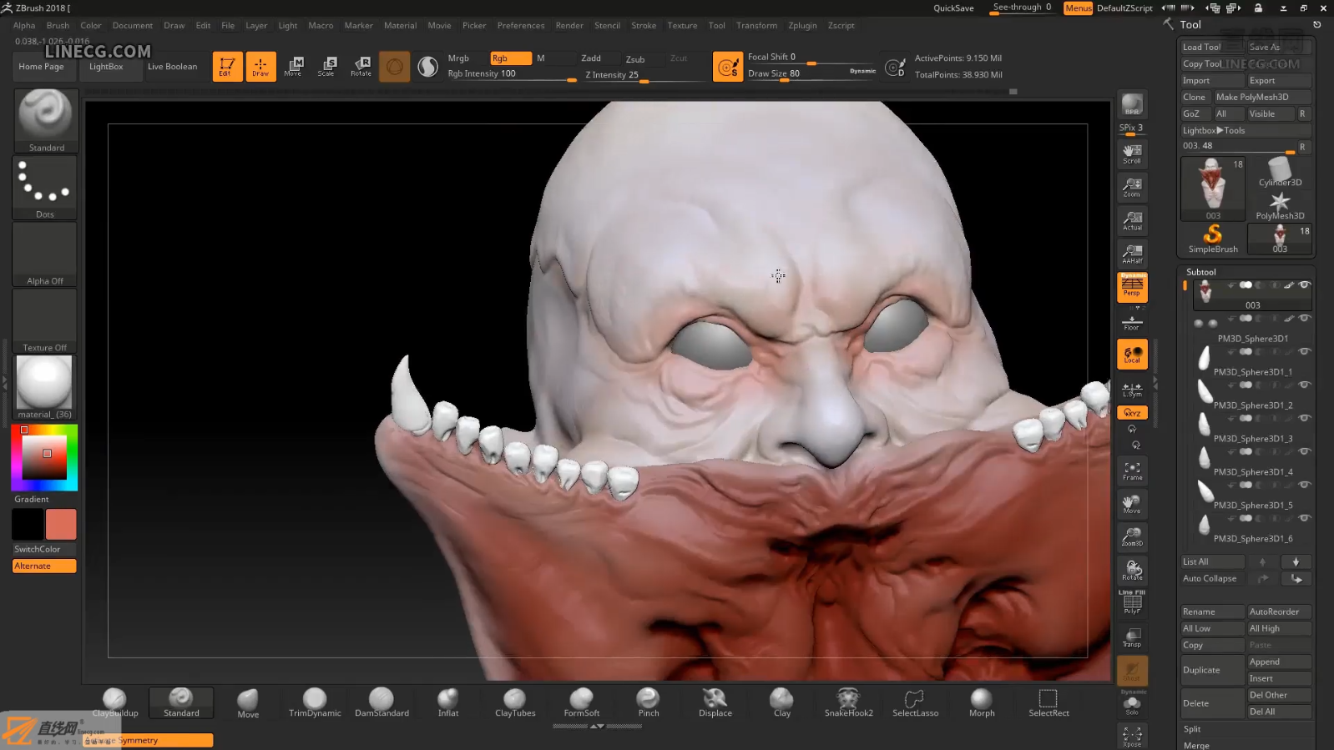Open the Stroke menu
1334x750 pixels.
click(644, 26)
